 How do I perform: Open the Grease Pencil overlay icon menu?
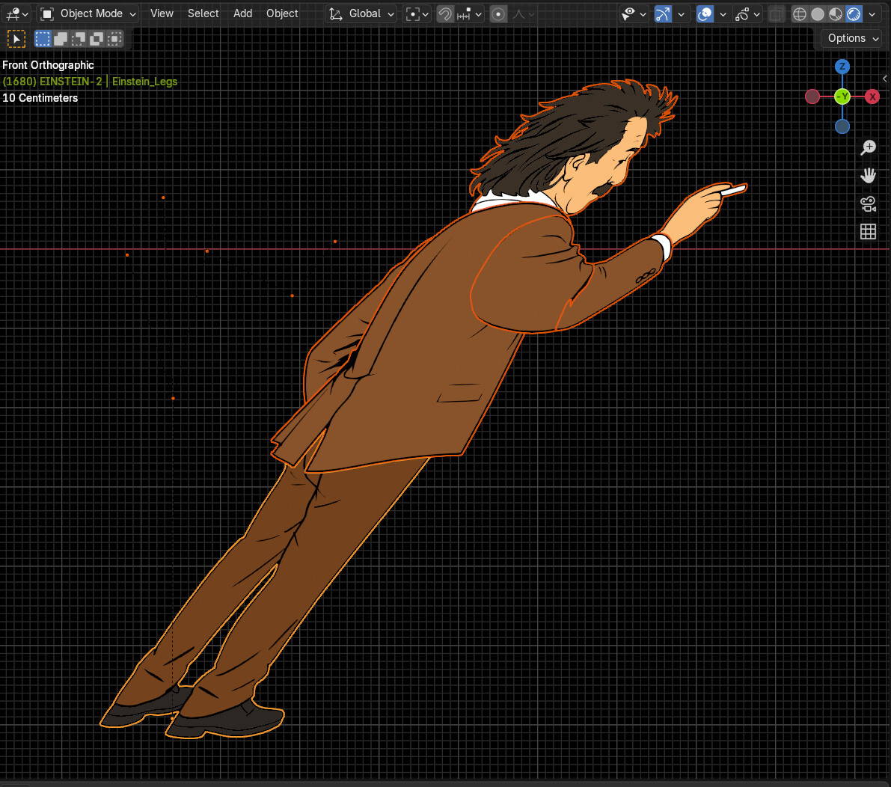point(747,13)
